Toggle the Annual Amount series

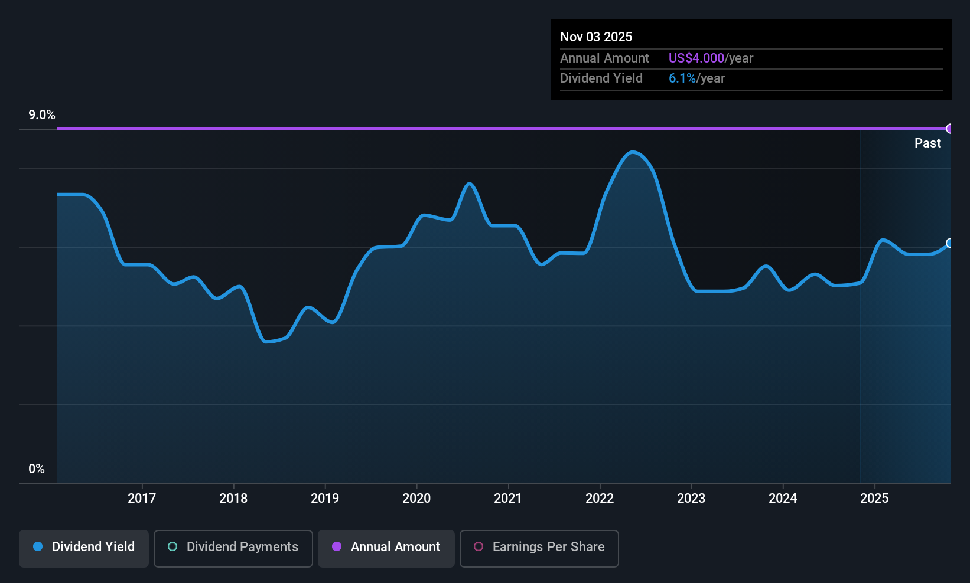[386, 549]
